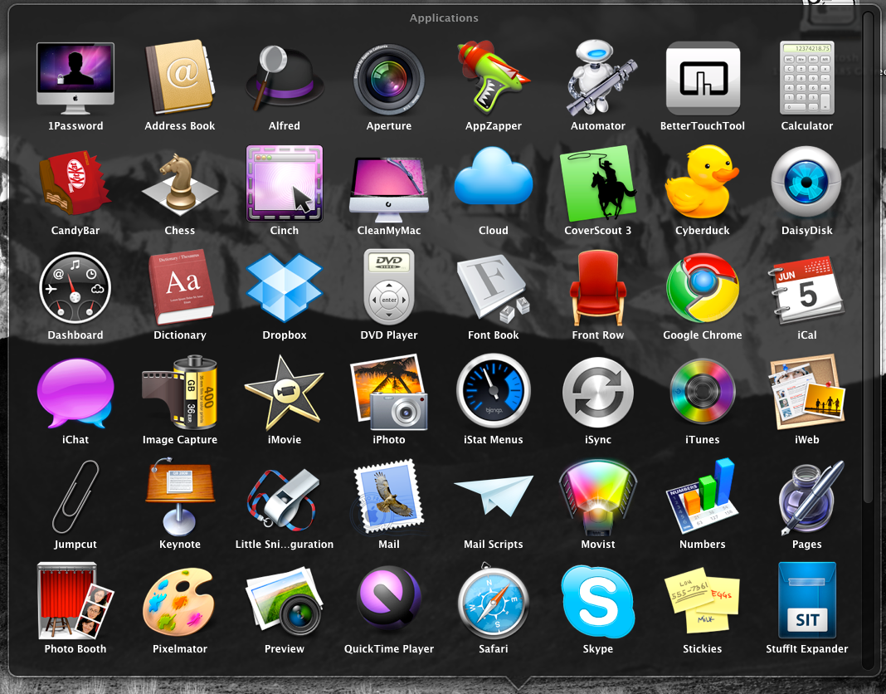Launch Pixelmator palette icon
Viewport: 886px width, 694px height.
(178, 602)
